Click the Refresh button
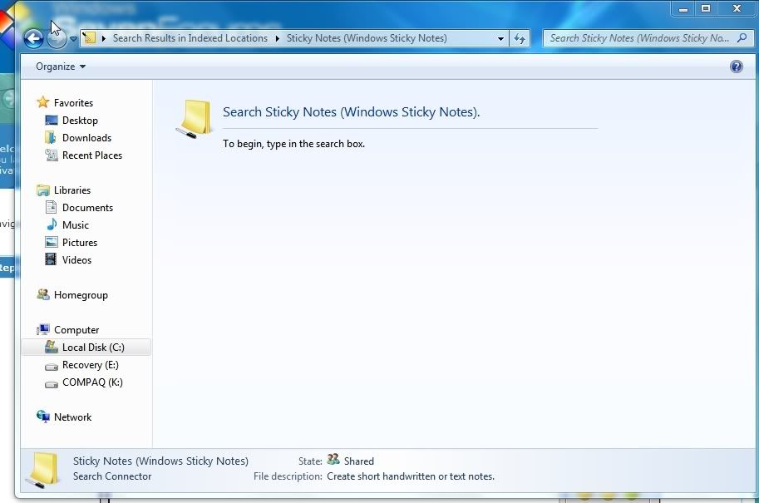This screenshot has width=759, height=503. pyautogui.click(x=520, y=38)
